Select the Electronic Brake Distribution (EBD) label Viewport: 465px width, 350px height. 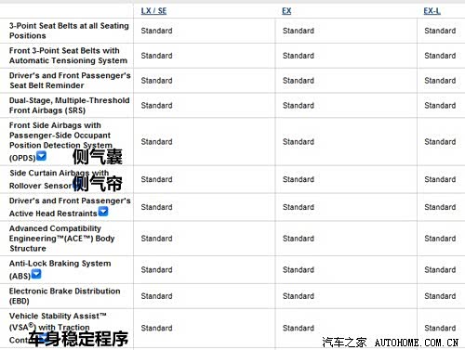pos(64,296)
